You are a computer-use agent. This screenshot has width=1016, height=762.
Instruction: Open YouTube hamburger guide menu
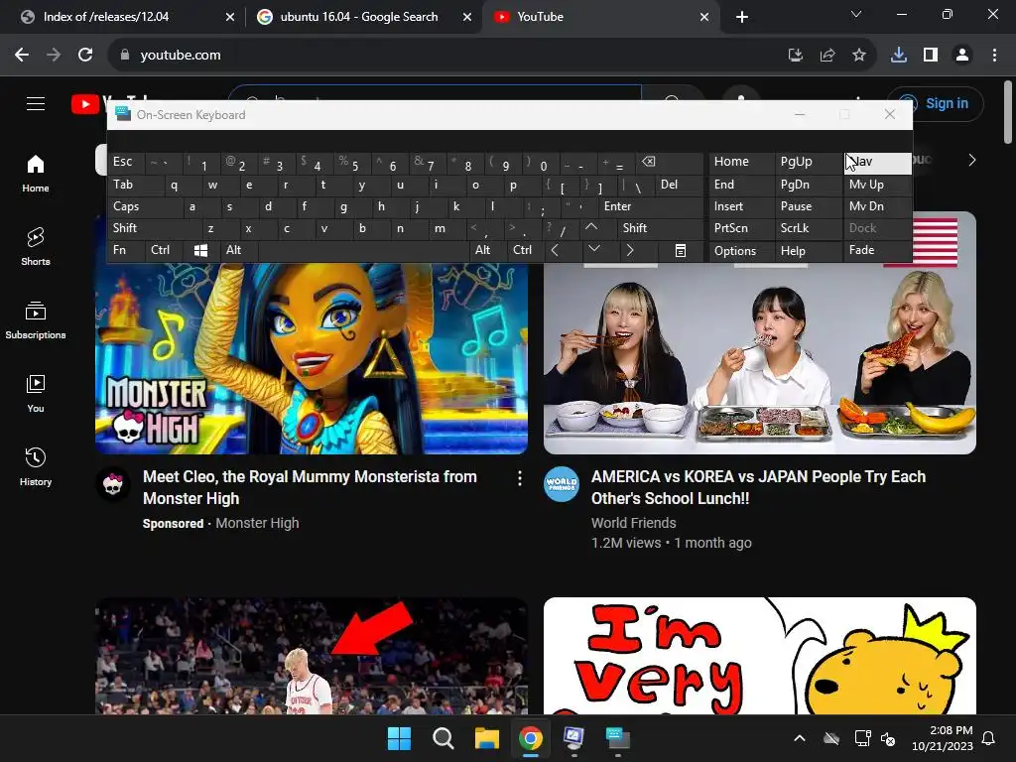coord(36,103)
